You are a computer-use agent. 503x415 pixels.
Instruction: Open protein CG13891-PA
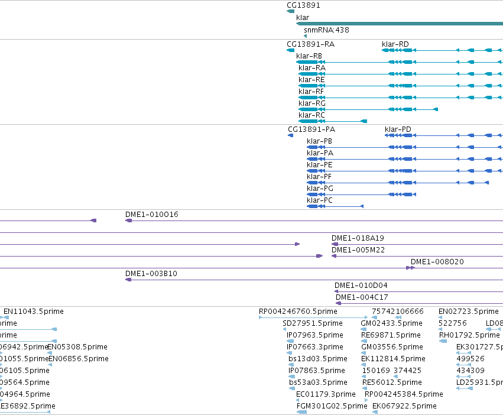311,129
